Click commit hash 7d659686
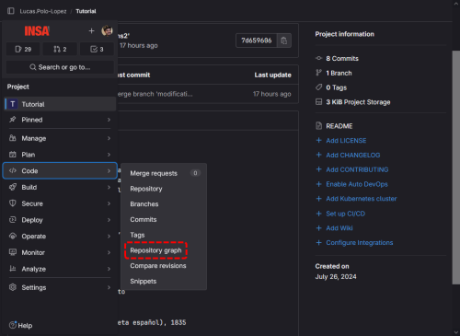This screenshot has height=336, width=460. pos(257,41)
